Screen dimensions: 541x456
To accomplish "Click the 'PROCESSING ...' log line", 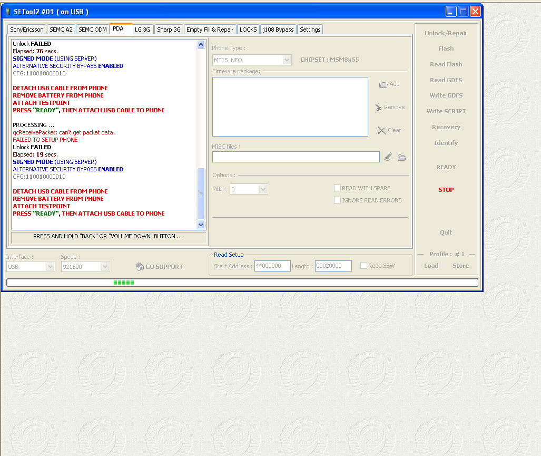I will (x=34, y=125).
